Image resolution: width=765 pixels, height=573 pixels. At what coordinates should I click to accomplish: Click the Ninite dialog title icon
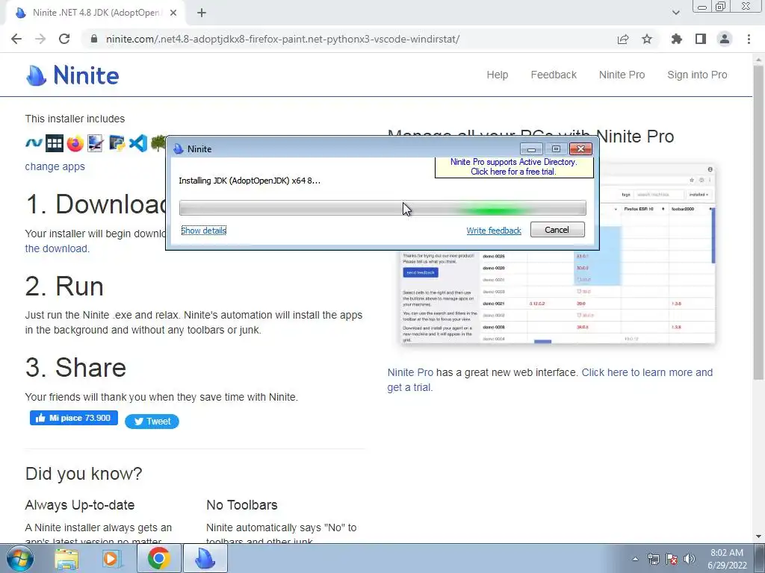pos(179,149)
